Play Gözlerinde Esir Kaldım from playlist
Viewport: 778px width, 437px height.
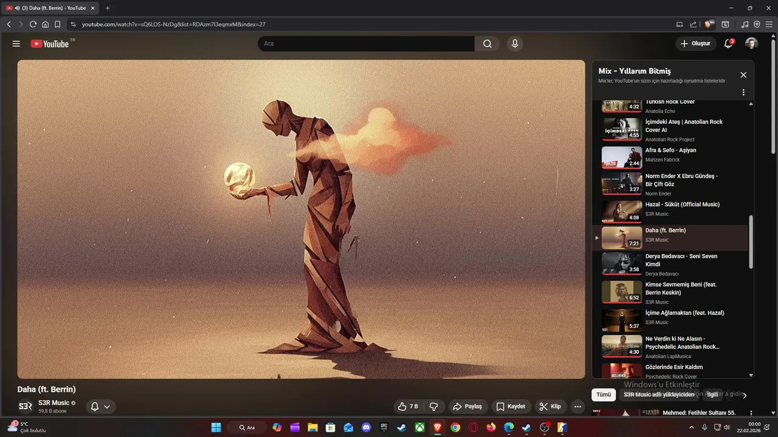point(670,370)
